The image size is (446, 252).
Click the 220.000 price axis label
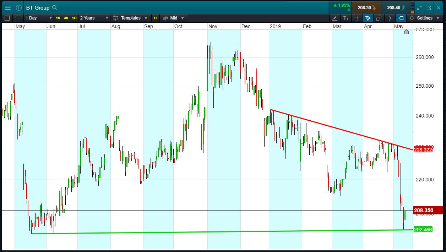coord(424,180)
